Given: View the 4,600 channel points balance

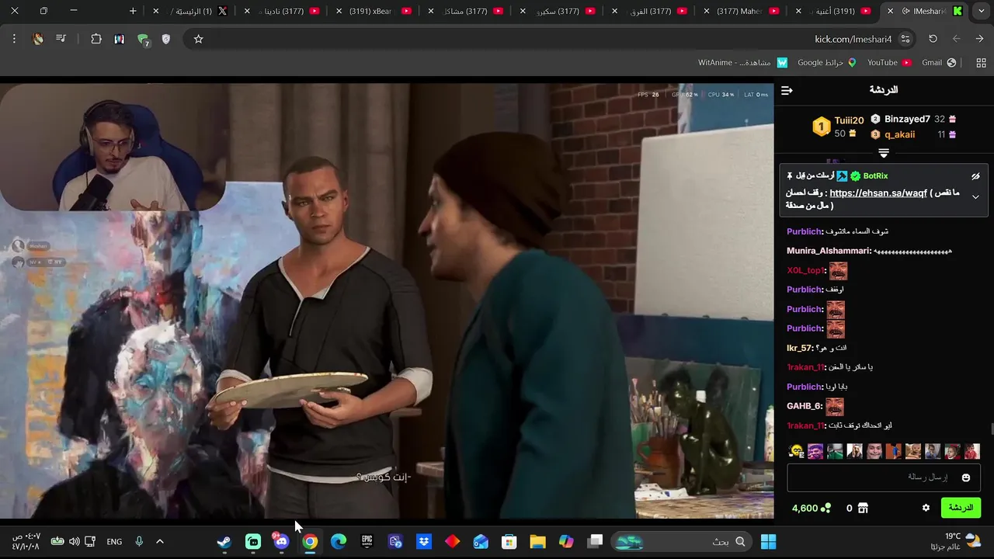Looking at the screenshot, I should tap(811, 508).
